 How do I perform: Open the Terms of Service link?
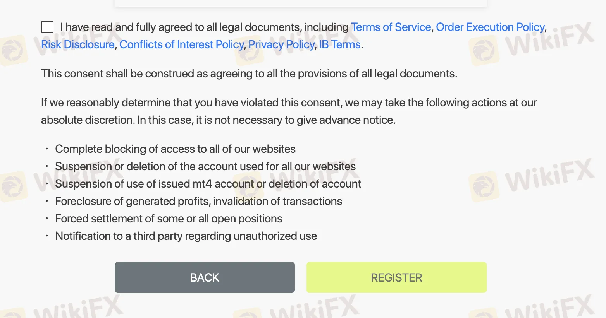point(391,27)
